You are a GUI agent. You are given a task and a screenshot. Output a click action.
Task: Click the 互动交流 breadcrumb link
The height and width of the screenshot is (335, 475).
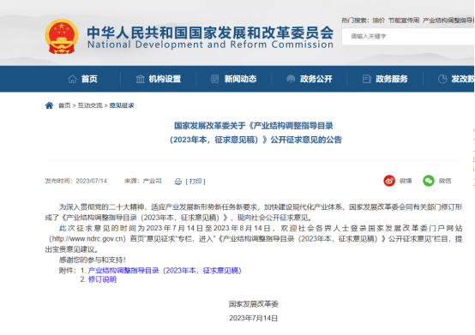point(90,105)
